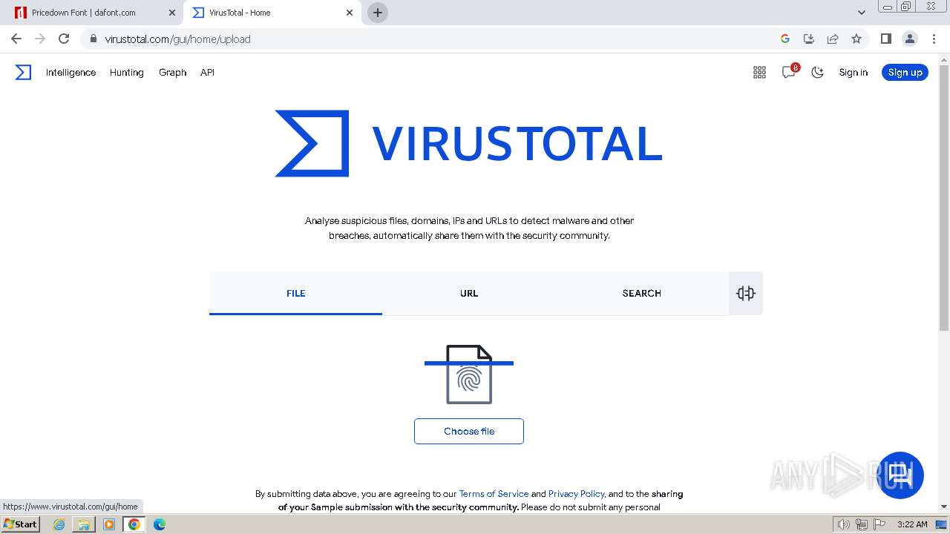
Task: Open the Graph menu item
Action: (172, 72)
